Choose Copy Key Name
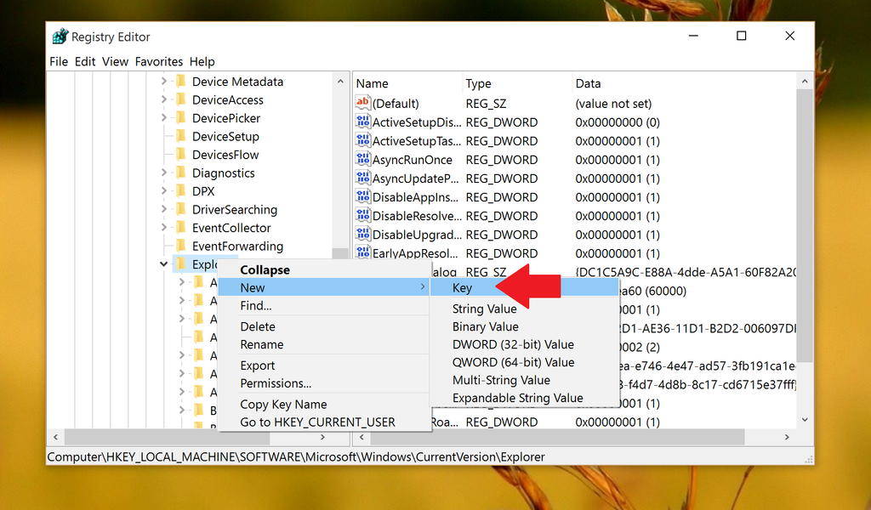871x510 pixels. pyautogui.click(x=324, y=404)
